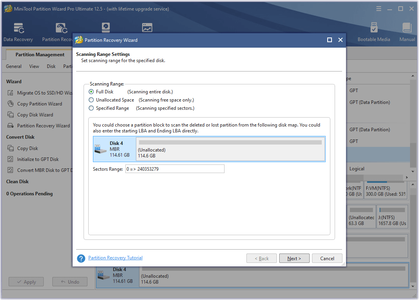Click the first GPT (Data Partition) row
This screenshot has height=300, width=419.
point(369,102)
